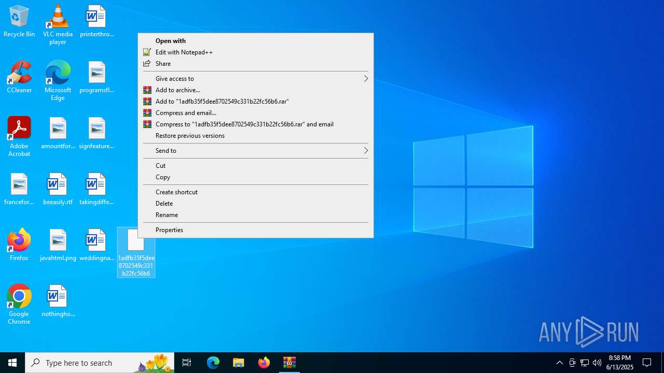Launch Firefox from the taskbar
This screenshot has width=664, height=373.
tap(264, 363)
